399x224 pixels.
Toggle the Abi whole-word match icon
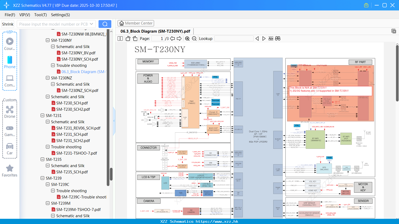pyautogui.click(x=271, y=39)
